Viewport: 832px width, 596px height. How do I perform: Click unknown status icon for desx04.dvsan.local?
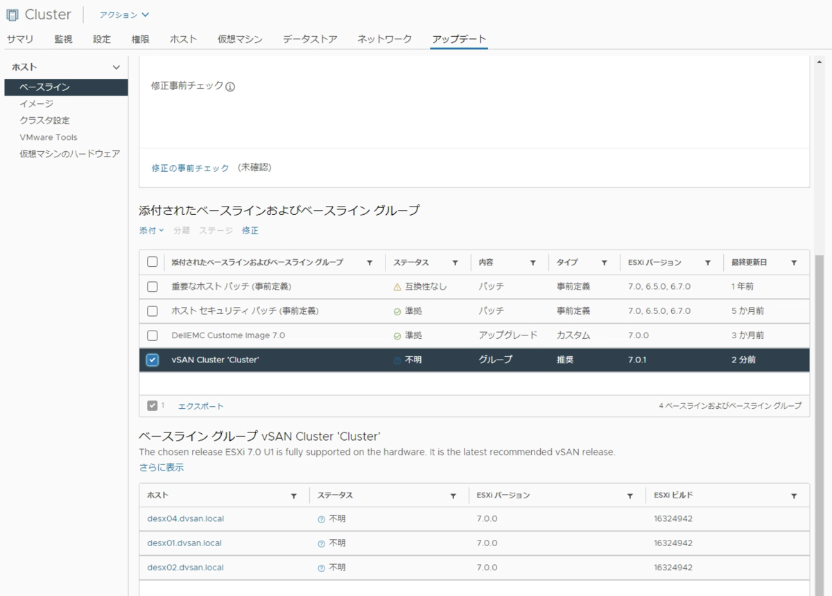pos(321,519)
